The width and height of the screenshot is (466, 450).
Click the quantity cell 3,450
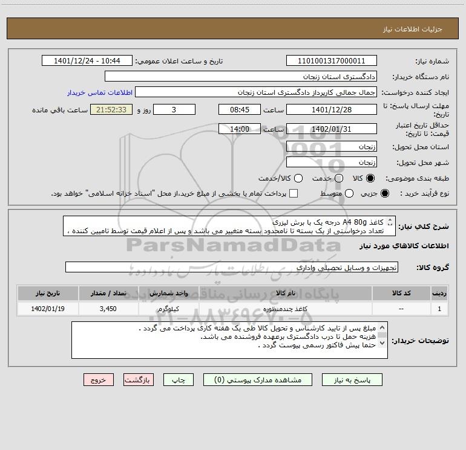coord(108,309)
